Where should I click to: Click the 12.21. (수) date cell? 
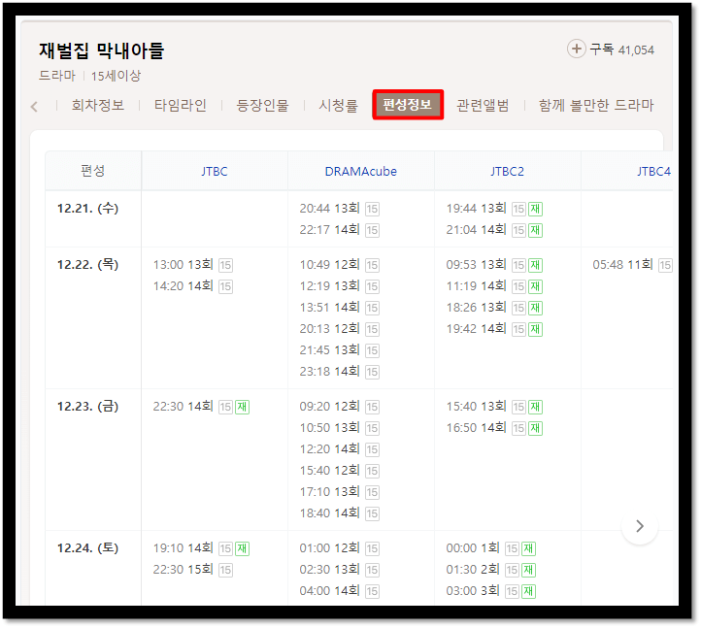(x=87, y=209)
